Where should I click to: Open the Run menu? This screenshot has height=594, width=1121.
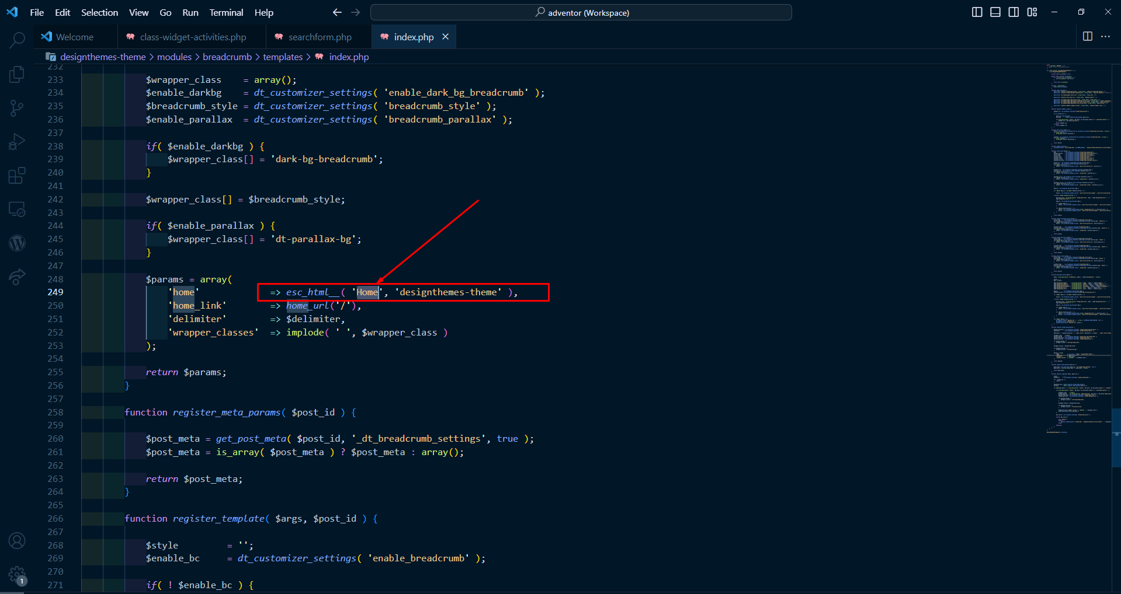[x=190, y=12]
